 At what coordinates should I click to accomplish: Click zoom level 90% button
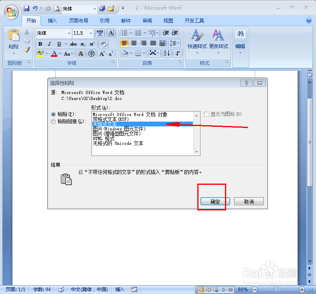point(243,290)
